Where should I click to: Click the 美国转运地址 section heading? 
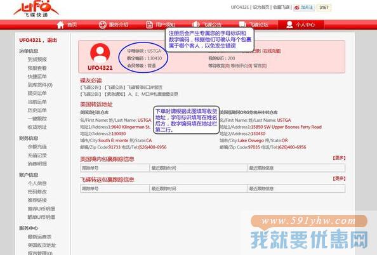click(96, 105)
